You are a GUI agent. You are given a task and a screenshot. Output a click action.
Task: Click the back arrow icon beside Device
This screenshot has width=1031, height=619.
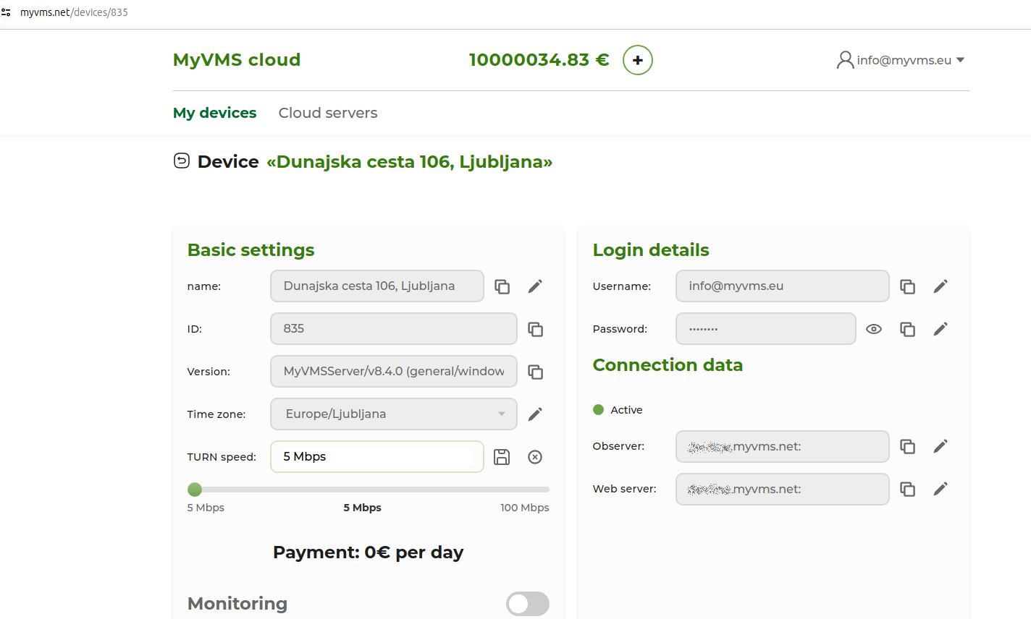[182, 161]
